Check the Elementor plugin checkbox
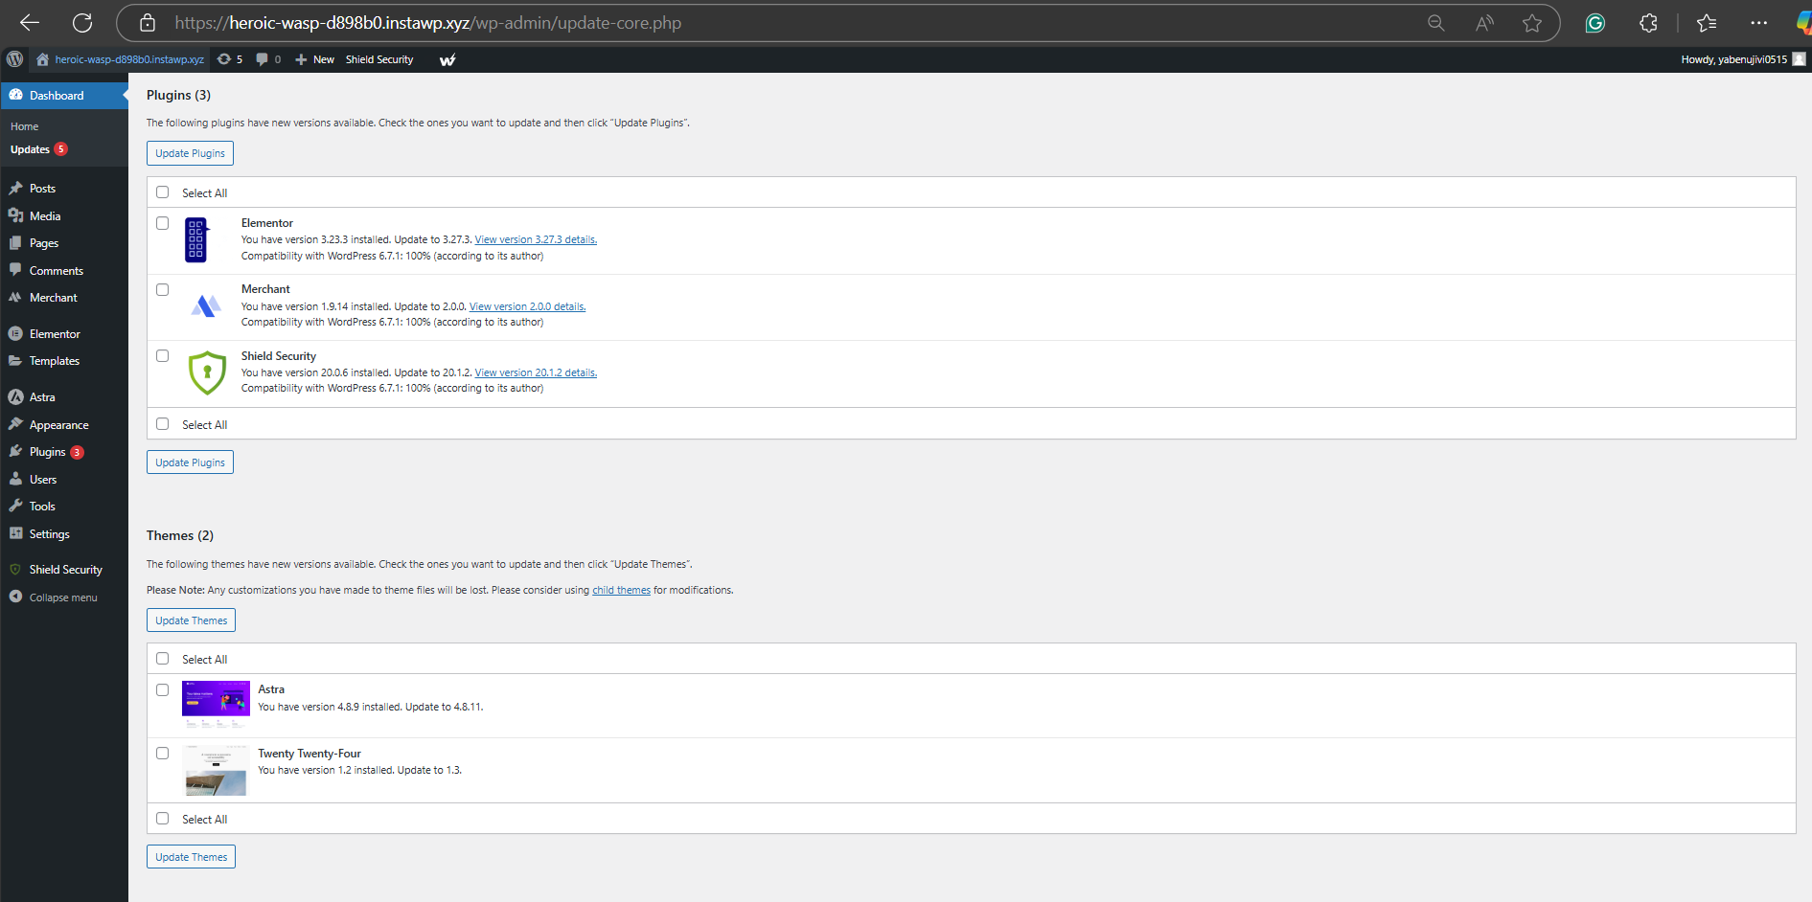 [163, 223]
